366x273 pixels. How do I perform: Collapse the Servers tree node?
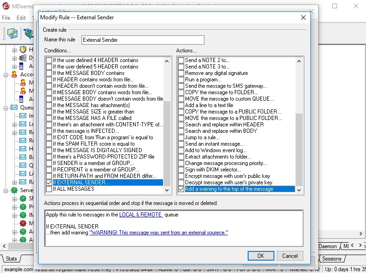click(x=6, y=191)
